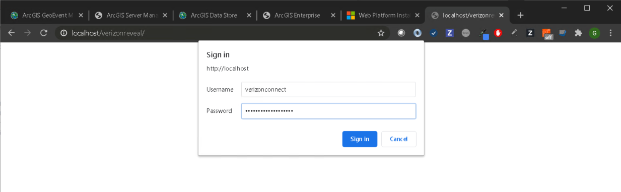This screenshot has height=192, width=621.
Task: Cancel the sign-in dialog
Action: 398,139
